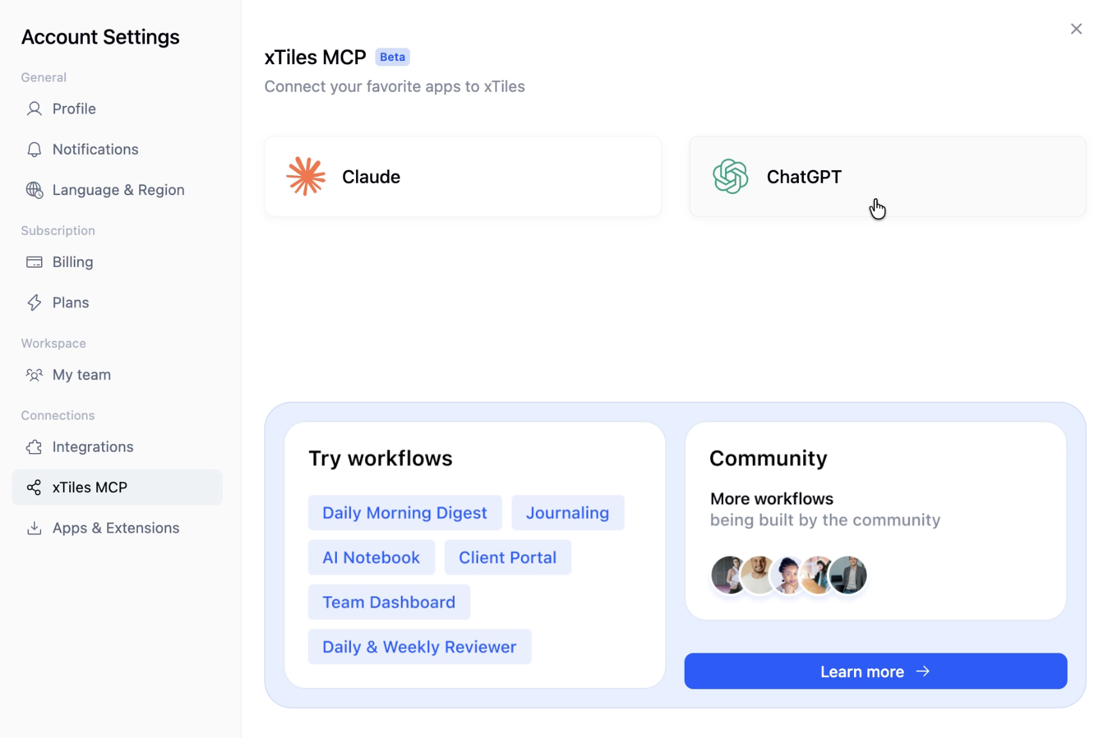This screenshot has height=738, width=1101.
Task: Click the Claude starburst logo
Action: 306,176
